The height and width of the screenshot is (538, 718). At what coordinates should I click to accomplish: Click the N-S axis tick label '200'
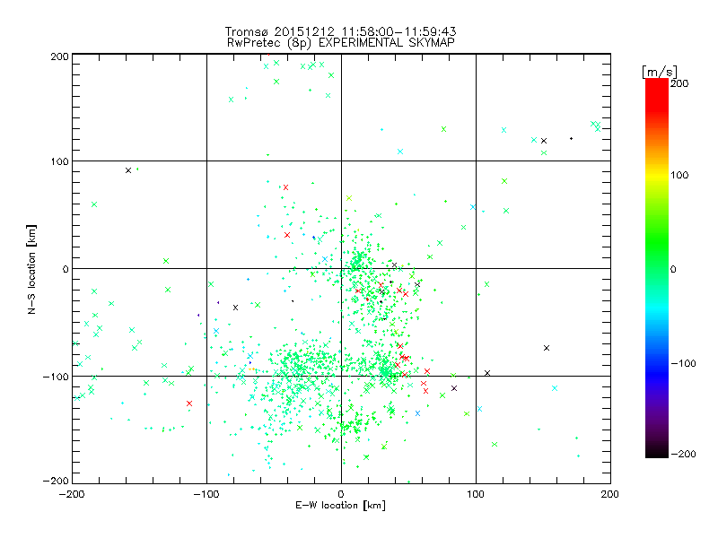coord(59,56)
